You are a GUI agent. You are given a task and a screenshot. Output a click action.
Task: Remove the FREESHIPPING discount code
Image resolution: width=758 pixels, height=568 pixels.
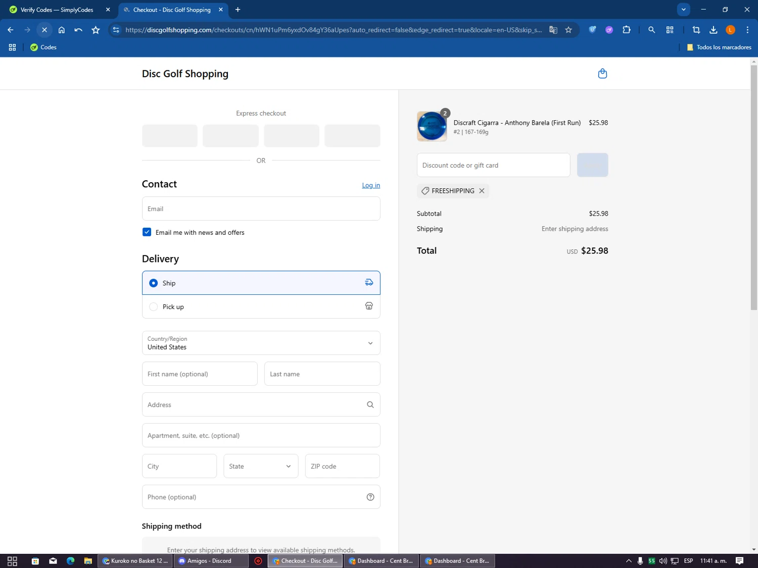pyautogui.click(x=482, y=191)
